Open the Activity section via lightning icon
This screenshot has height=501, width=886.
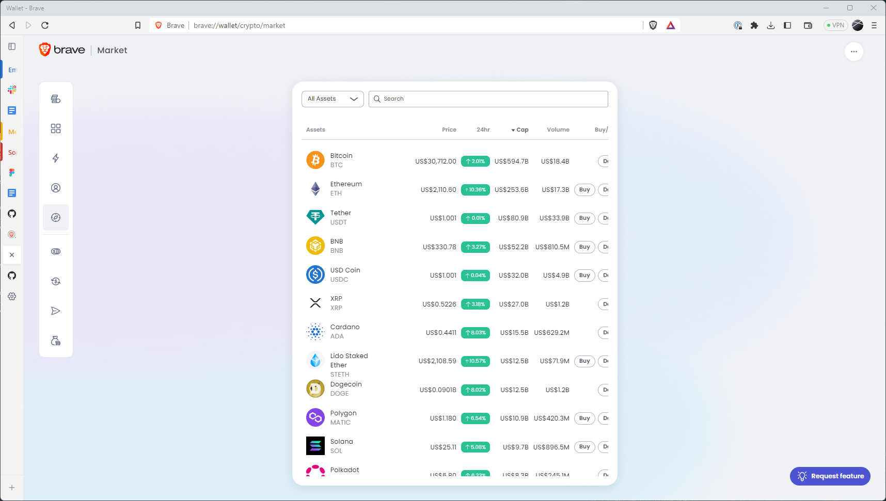[x=56, y=158]
